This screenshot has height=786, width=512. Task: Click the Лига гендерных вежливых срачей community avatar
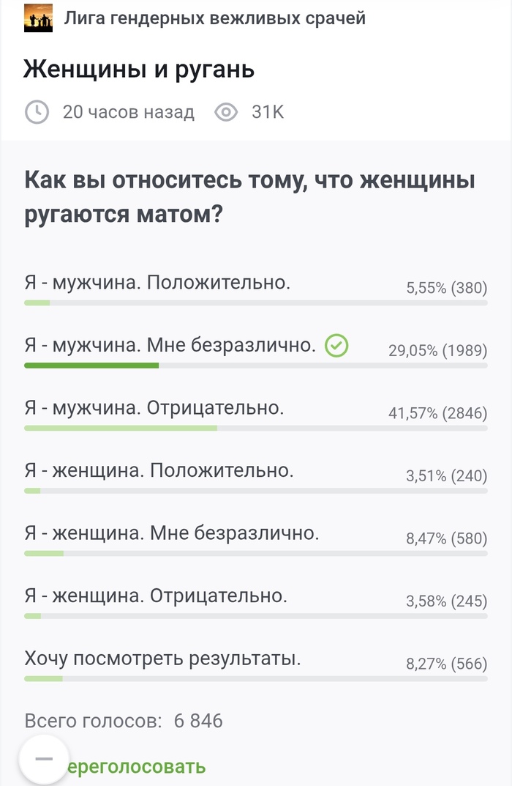(x=38, y=19)
